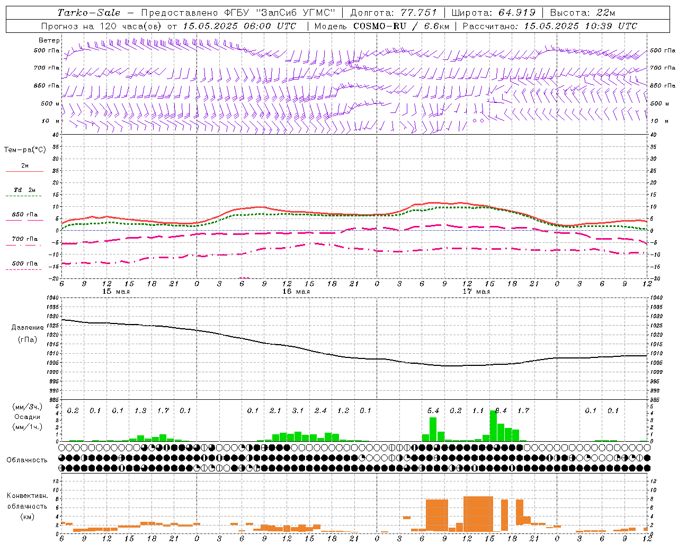Click the Tarko-Sale station title
The width and height of the screenshot is (678, 543).
(89, 13)
